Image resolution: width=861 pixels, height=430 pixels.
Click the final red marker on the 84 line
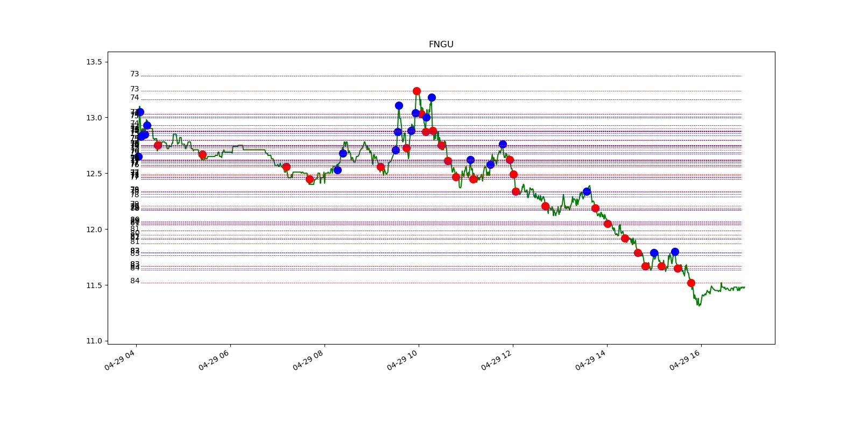click(x=691, y=283)
